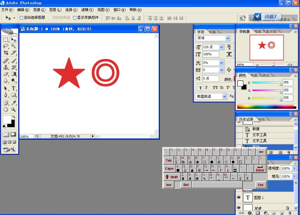Enable the 自动选择图层 checkbox

[22, 18]
